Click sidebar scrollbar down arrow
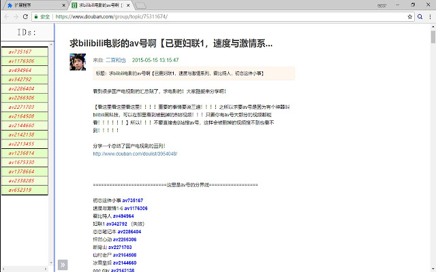 51,262
